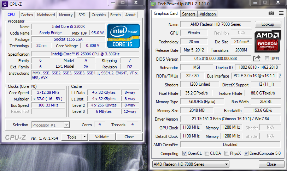The image size is (287, 171).
Task: Click the Bus Interface value PCI-E 3.0 x16
Action: pos(254,76)
